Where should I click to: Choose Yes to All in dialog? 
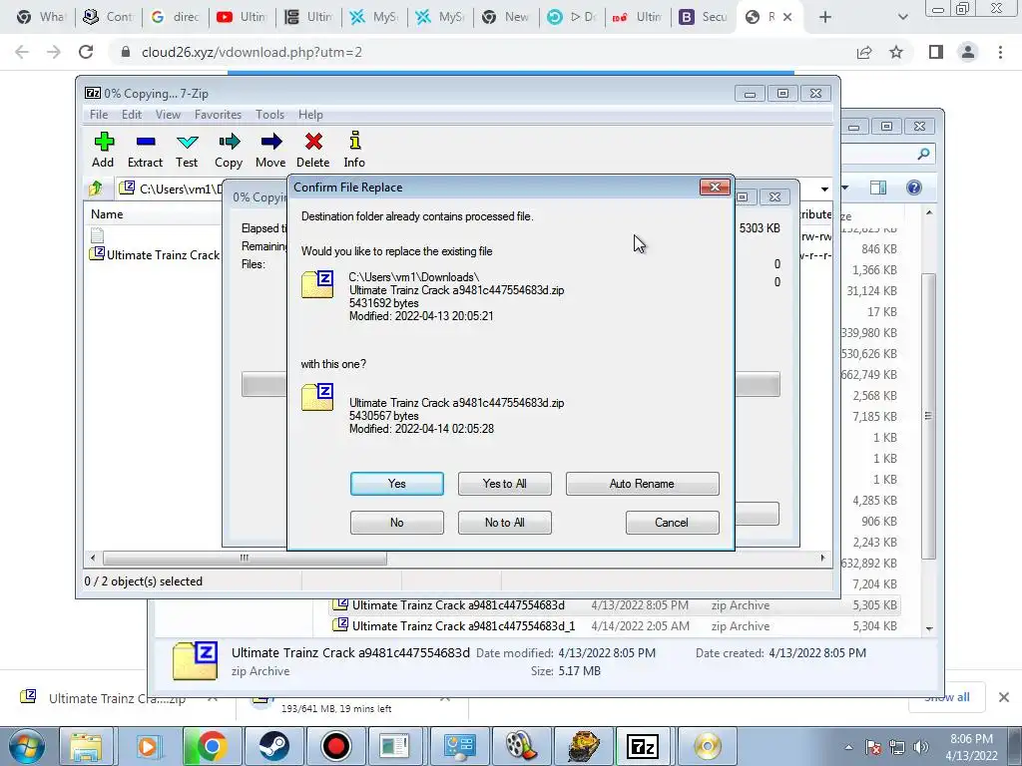504,484
